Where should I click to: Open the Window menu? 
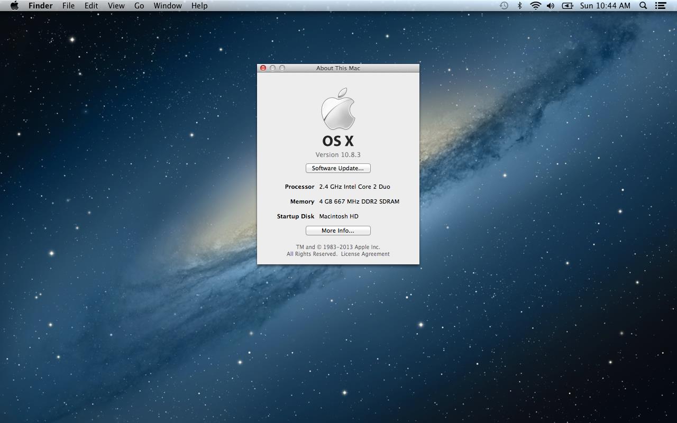tap(168, 6)
